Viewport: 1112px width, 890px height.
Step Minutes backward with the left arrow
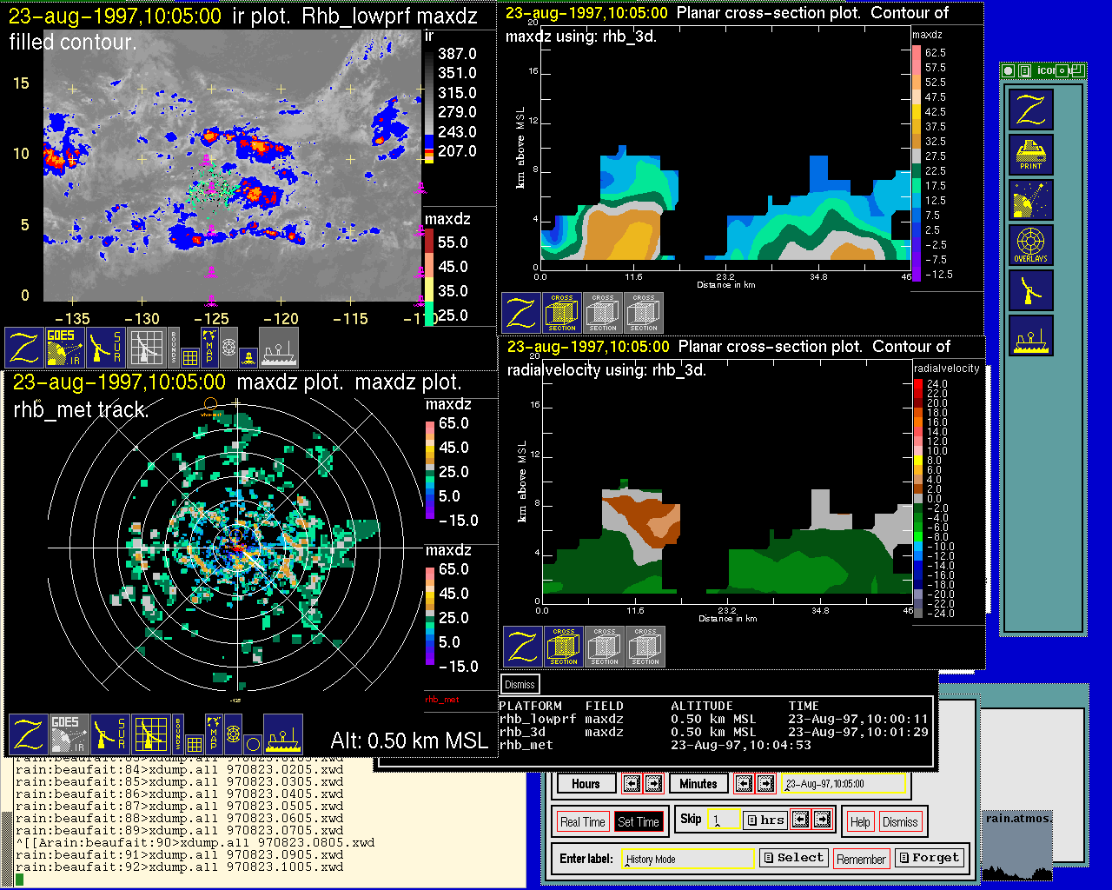click(744, 784)
